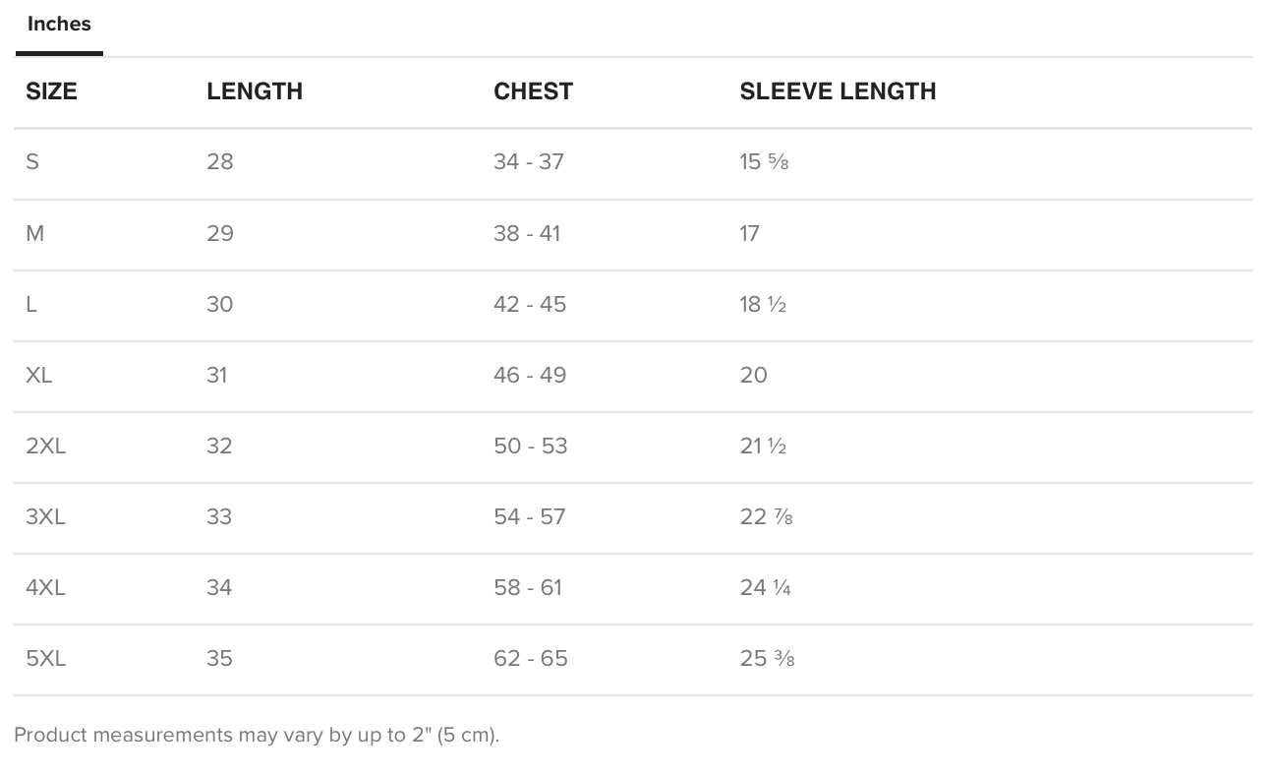Click the length value 35
This screenshot has width=1274, height=775.
coord(220,659)
